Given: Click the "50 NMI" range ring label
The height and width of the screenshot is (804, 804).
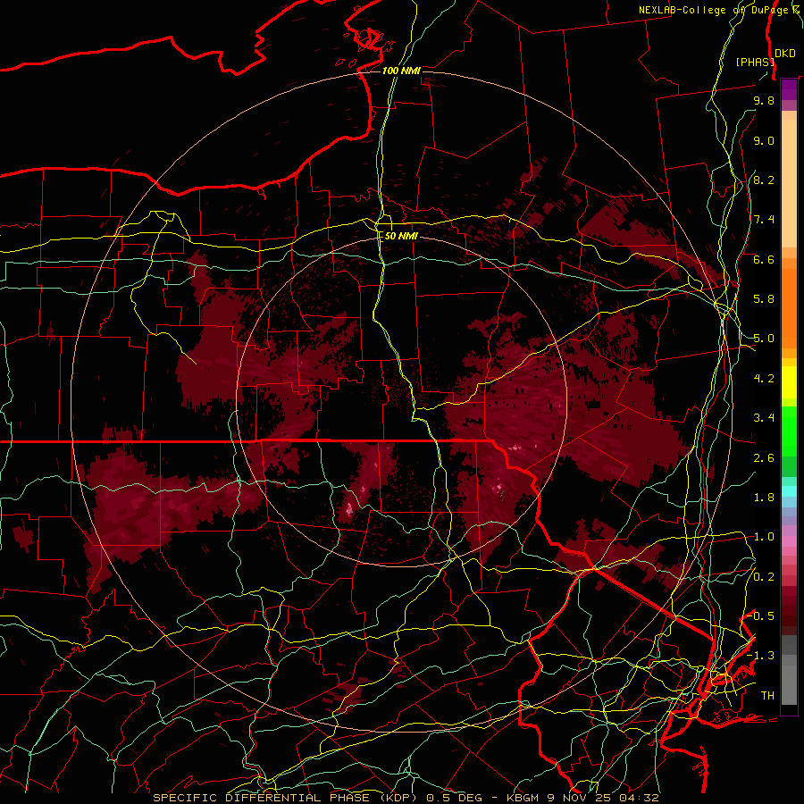Looking at the screenshot, I should click(401, 236).
